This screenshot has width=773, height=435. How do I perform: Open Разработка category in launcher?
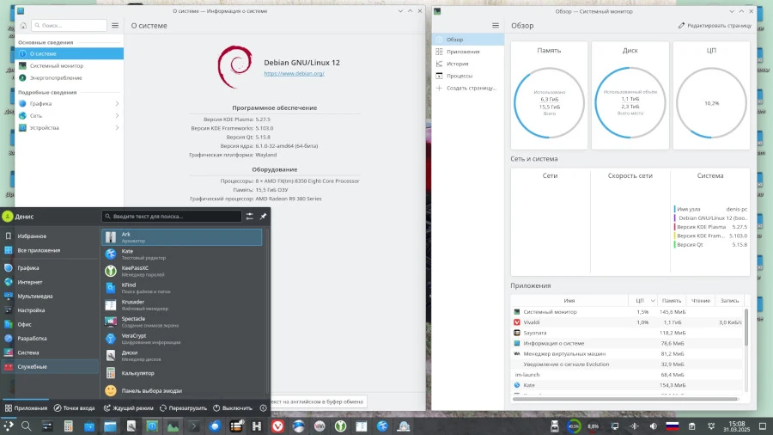pyautogui.click(x=49, y=339)
